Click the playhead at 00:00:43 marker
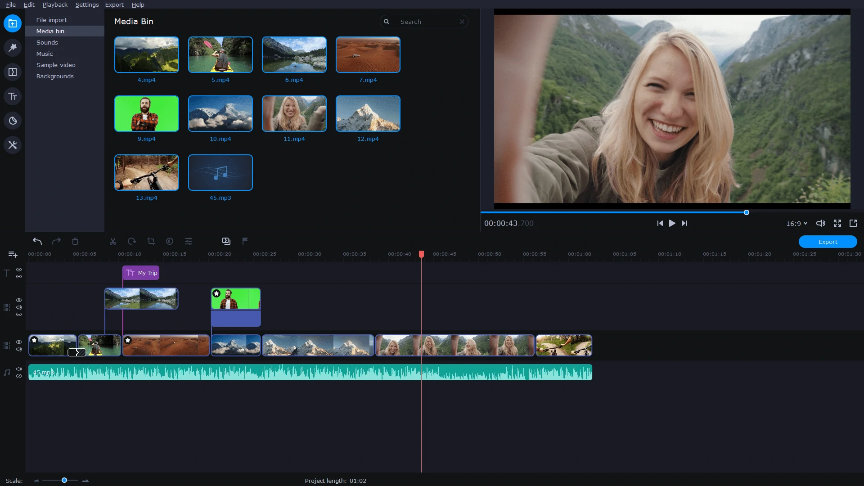This screenshot has width=864, height=486. click(421, 254)
